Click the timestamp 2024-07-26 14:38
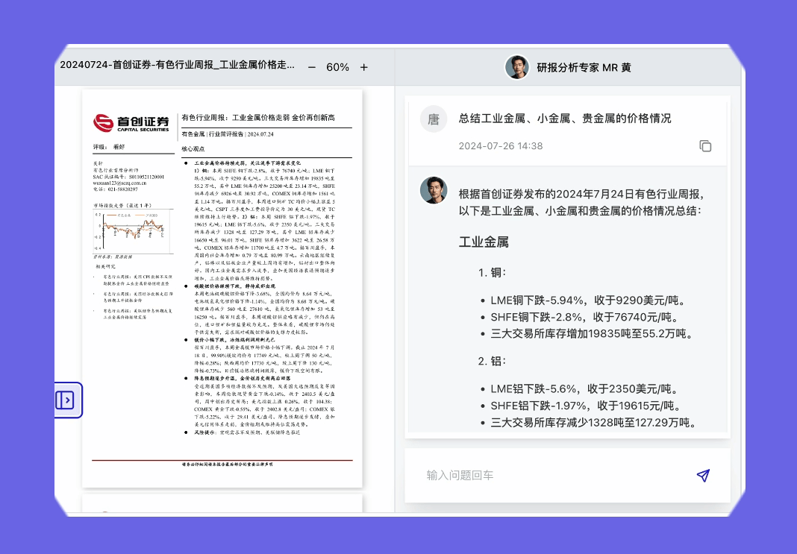This screenshot has width=797, height=554. pos(501,145)
